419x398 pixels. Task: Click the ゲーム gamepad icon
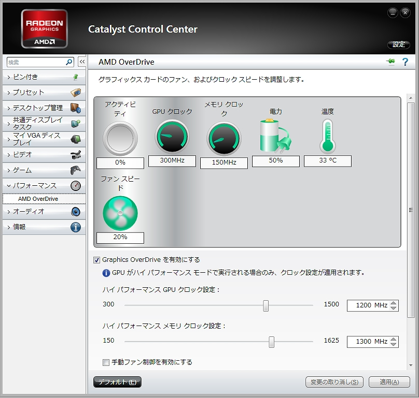click(x=76, y=170)
